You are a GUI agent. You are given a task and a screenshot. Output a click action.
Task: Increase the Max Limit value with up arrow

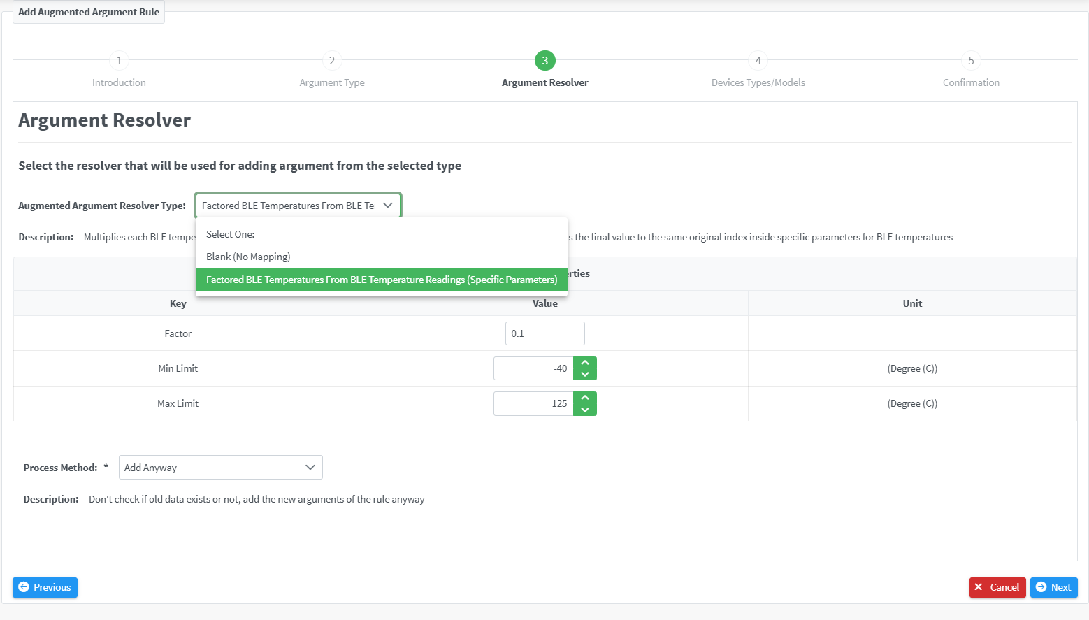coord(585,398)
